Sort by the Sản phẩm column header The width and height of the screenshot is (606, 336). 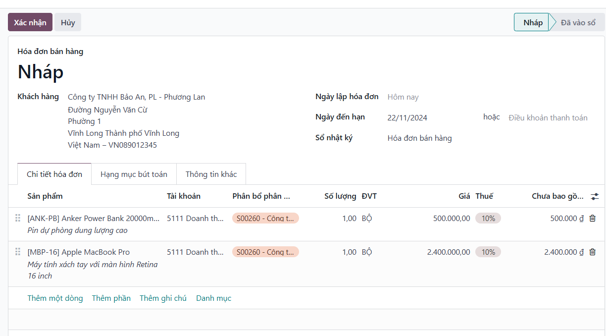[45, 196]
